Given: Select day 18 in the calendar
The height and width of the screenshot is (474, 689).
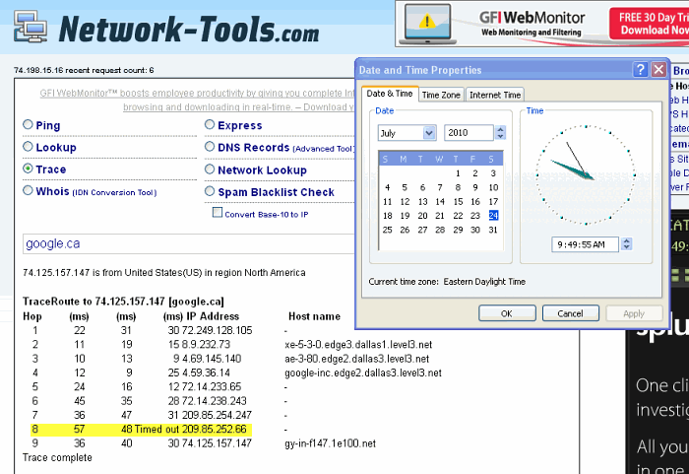Looking at the screenshot, I should (x=387, y=215).
